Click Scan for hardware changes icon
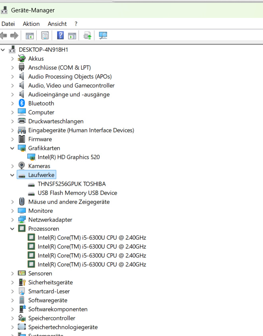Viewport: 263px width, 336px height. click(103, 35)
